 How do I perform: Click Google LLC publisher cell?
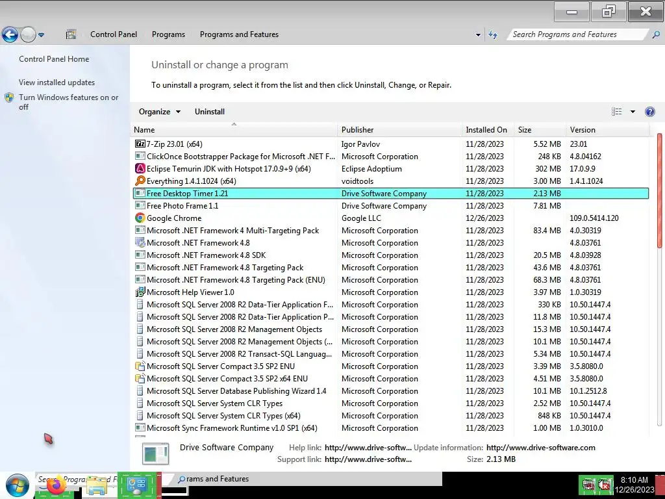tap(361, 218)
